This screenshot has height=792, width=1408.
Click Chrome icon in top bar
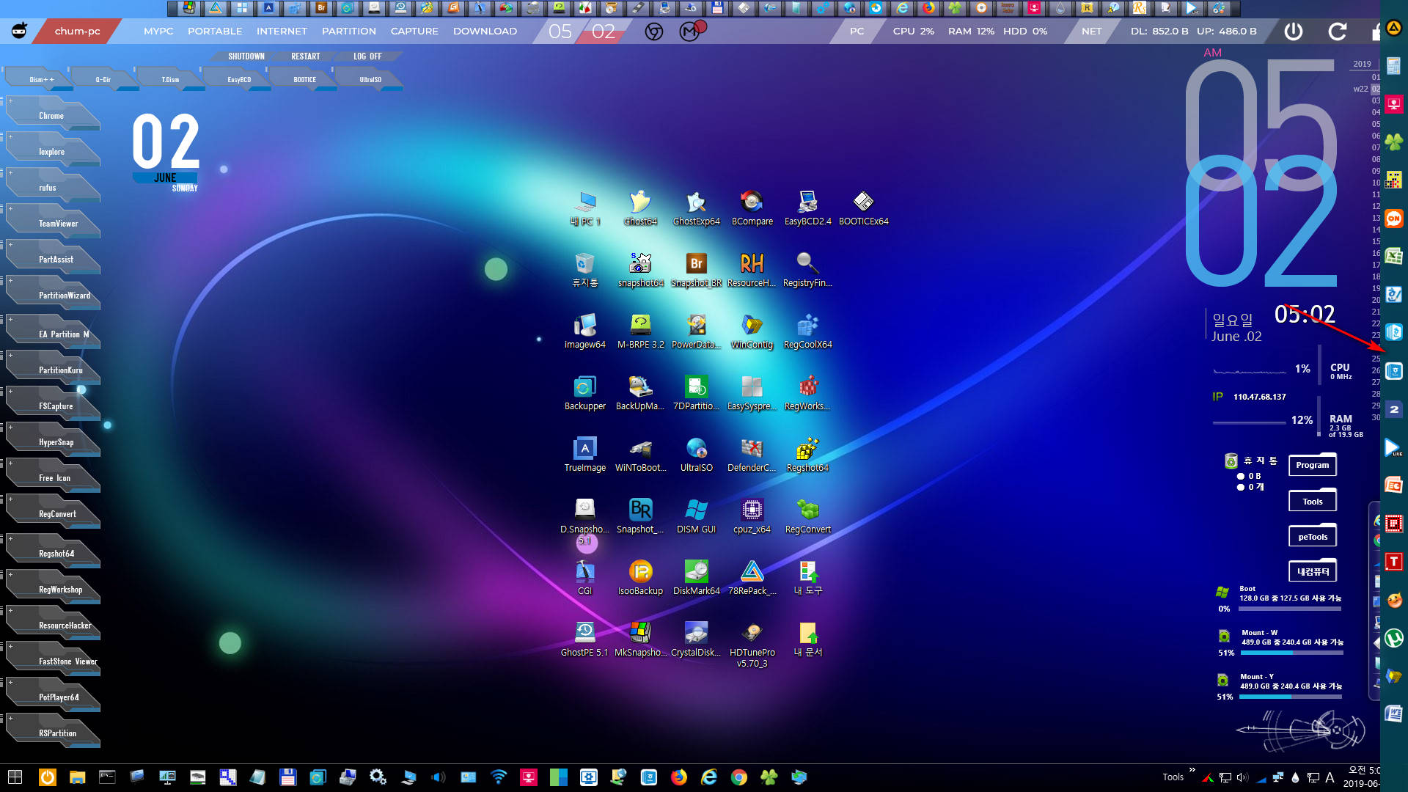pyautogui.click(x=654, y=32)
